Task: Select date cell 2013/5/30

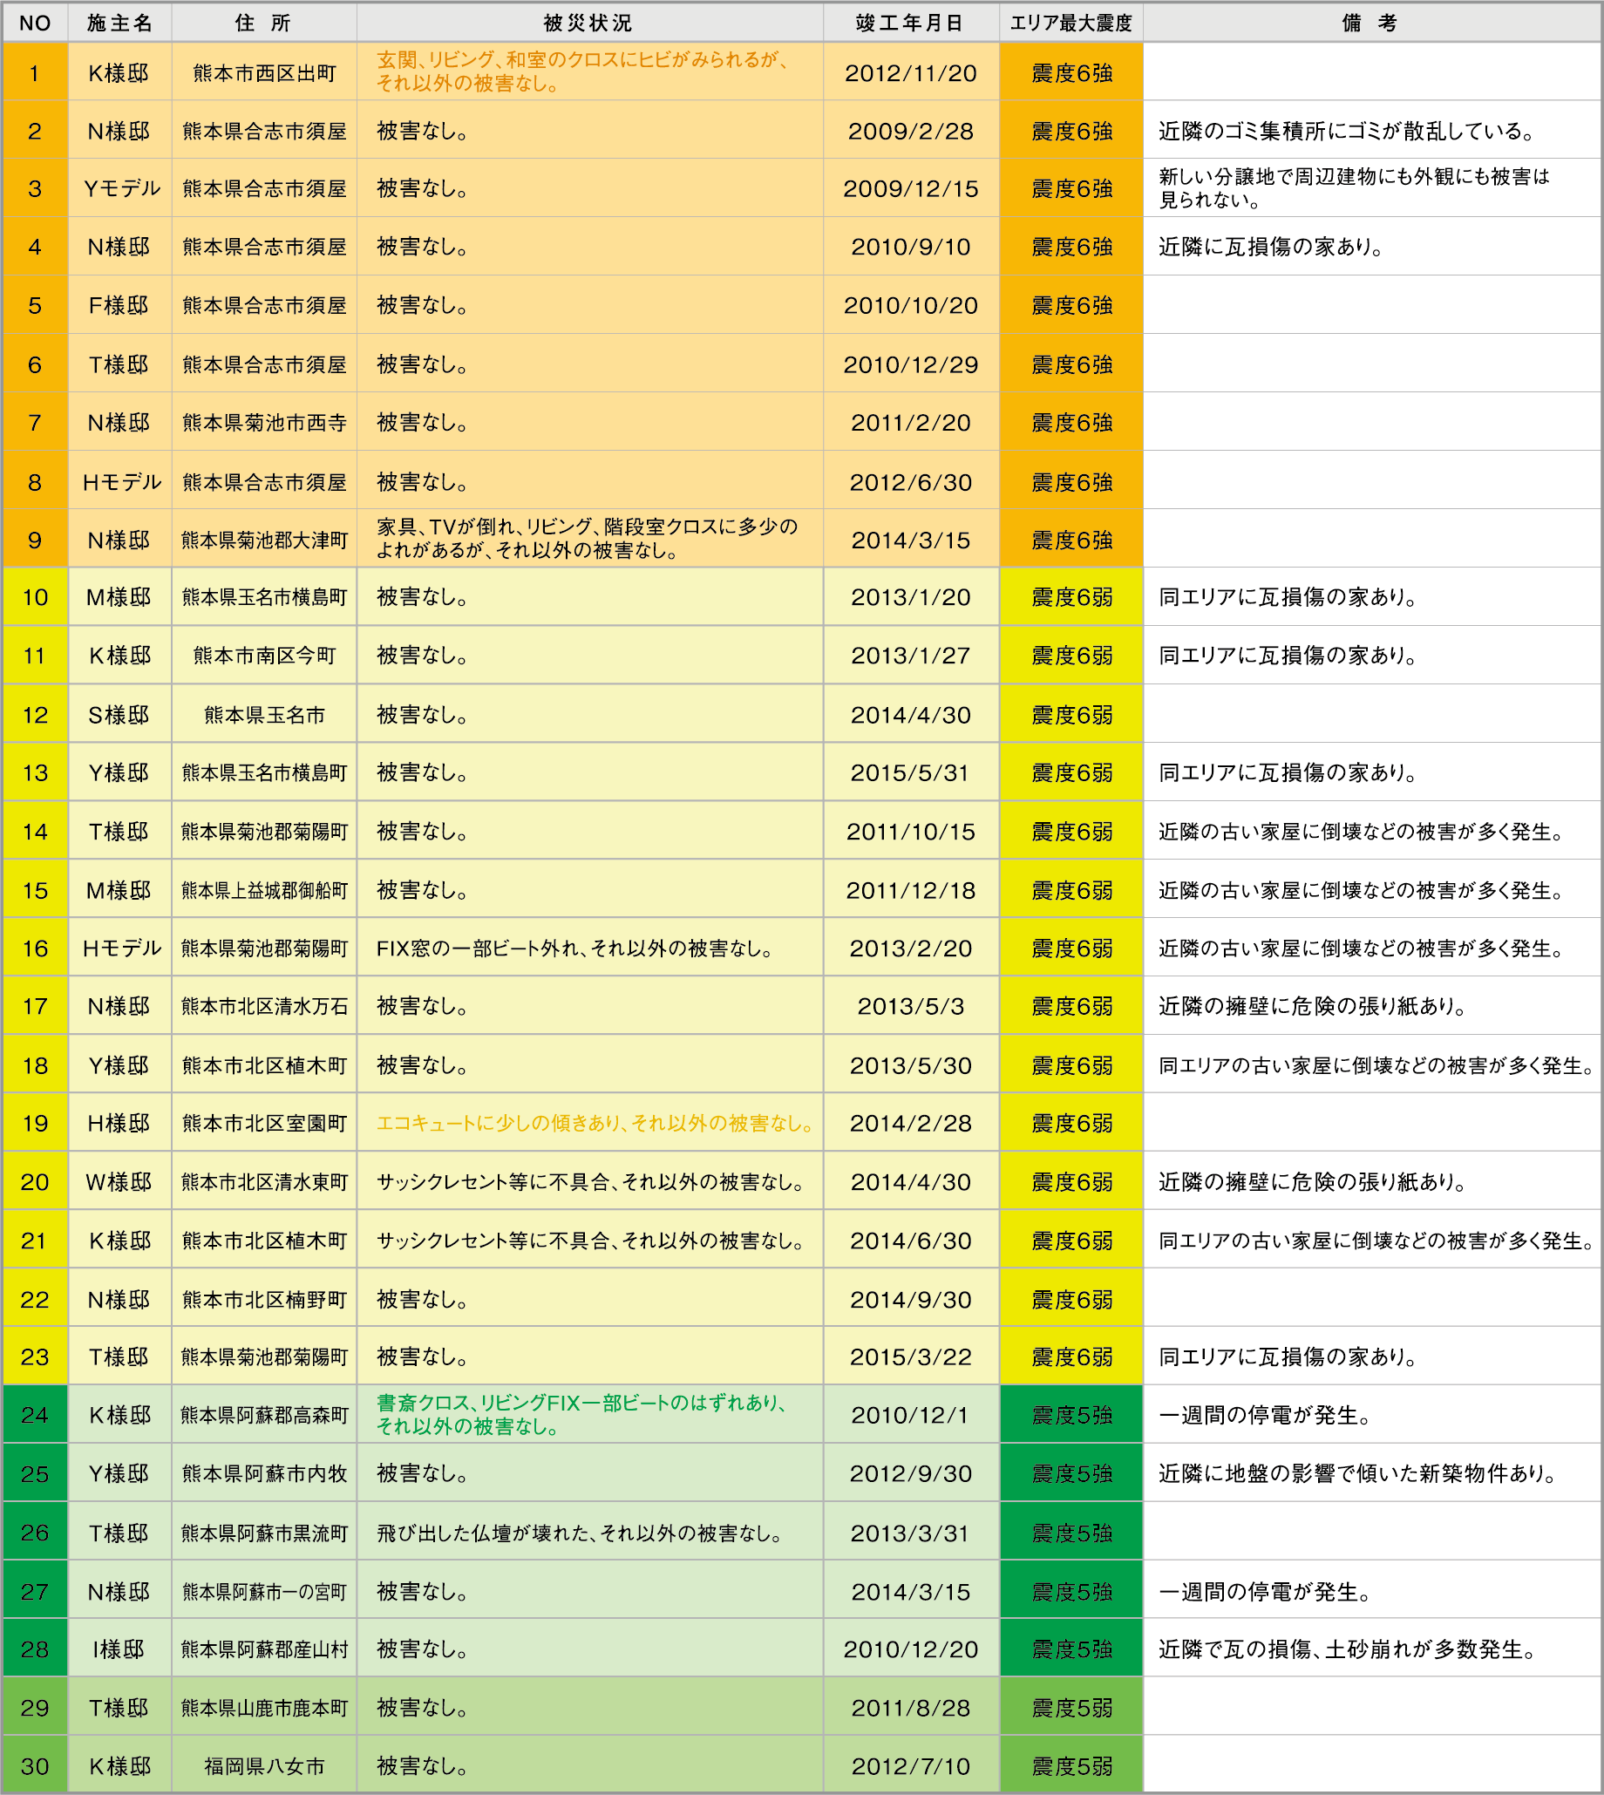Action: (x=910, y=1065)
